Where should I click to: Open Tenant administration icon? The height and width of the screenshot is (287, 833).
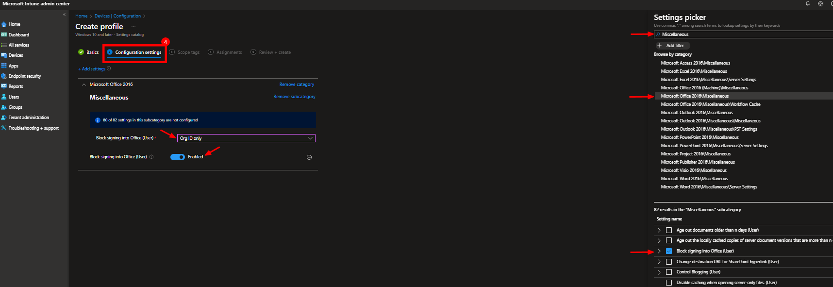[4, 118]
